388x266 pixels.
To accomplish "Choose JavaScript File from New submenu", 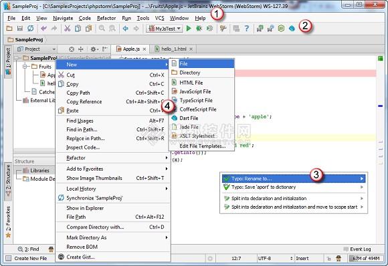I will coord(201,91).
